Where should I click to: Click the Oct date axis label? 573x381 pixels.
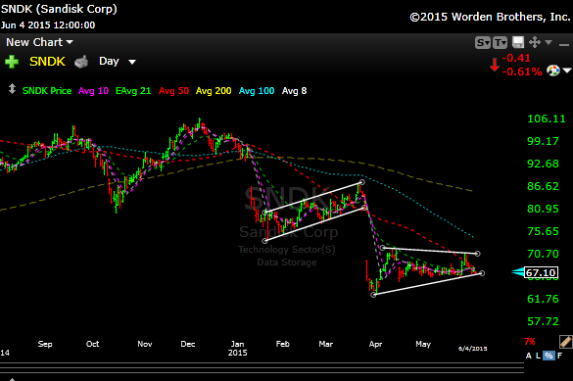(92, 344)
